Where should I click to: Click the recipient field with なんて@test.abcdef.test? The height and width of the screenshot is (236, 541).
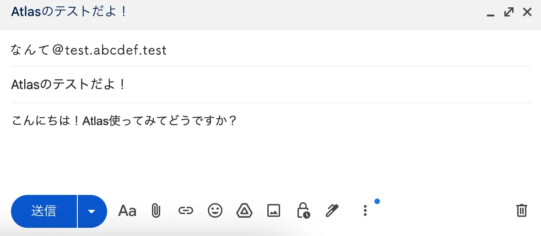[89, 50]
